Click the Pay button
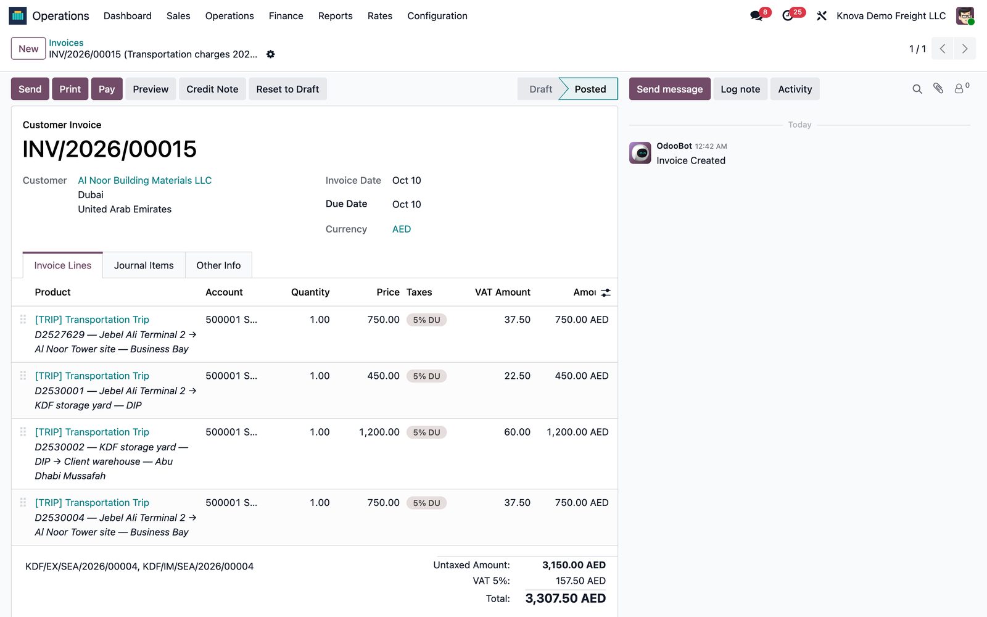Screen dimensions: 987x617 tap(107, 89)
